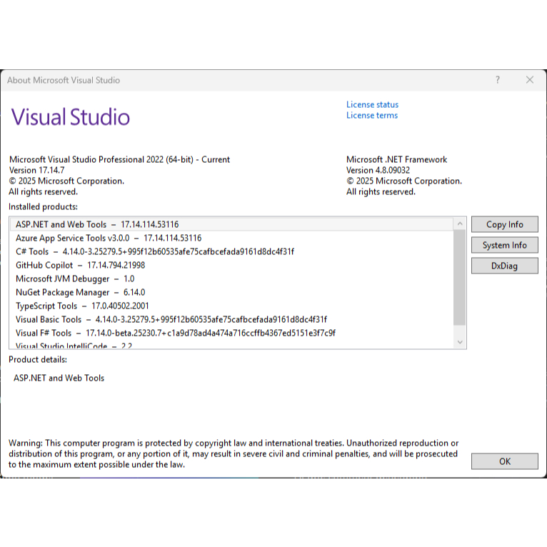Image resolution: width=547 pixels, height=547 pixels.
Task: Open the License status link
Action: (372, 105)
